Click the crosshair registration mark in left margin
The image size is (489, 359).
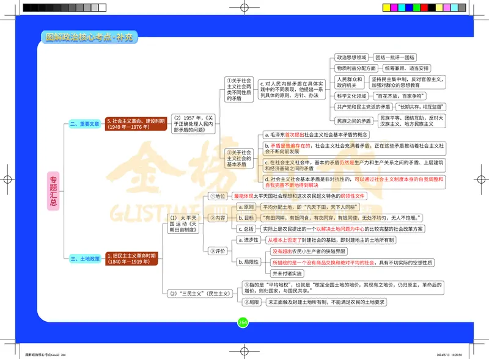(9, 178)
